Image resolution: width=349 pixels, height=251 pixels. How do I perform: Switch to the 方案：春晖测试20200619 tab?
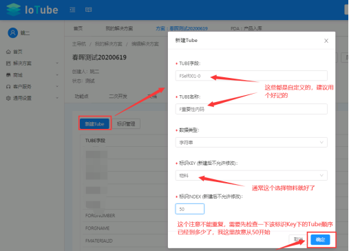tap(182, 28)
